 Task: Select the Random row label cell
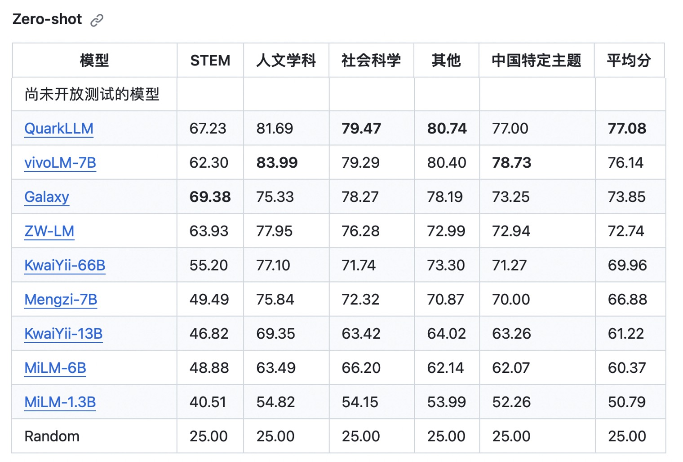(x=52, y=436)
